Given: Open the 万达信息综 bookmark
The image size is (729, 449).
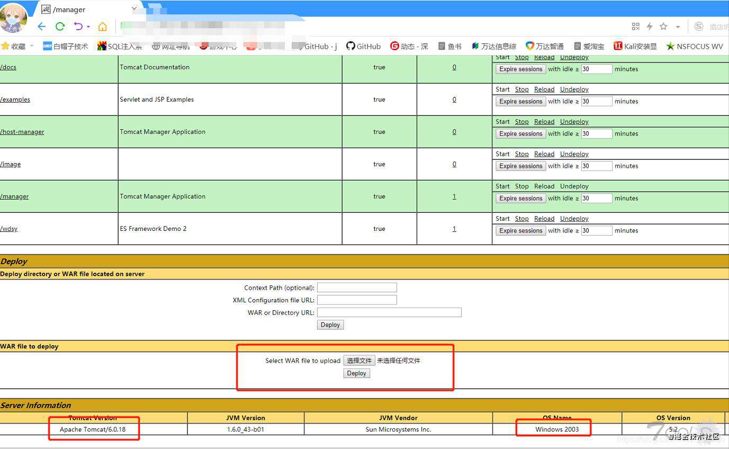Looking at the screenshot, I should coord(494,46).
